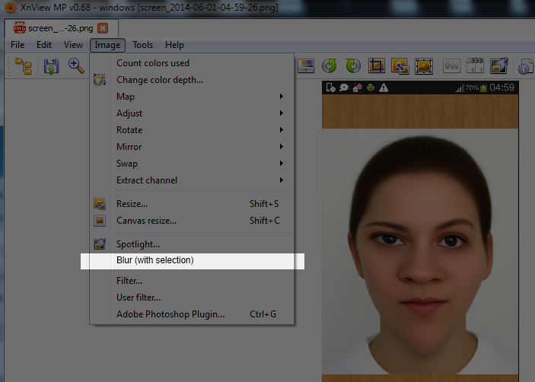
Task: Open the Tools menu
Action: pos(142,45)
